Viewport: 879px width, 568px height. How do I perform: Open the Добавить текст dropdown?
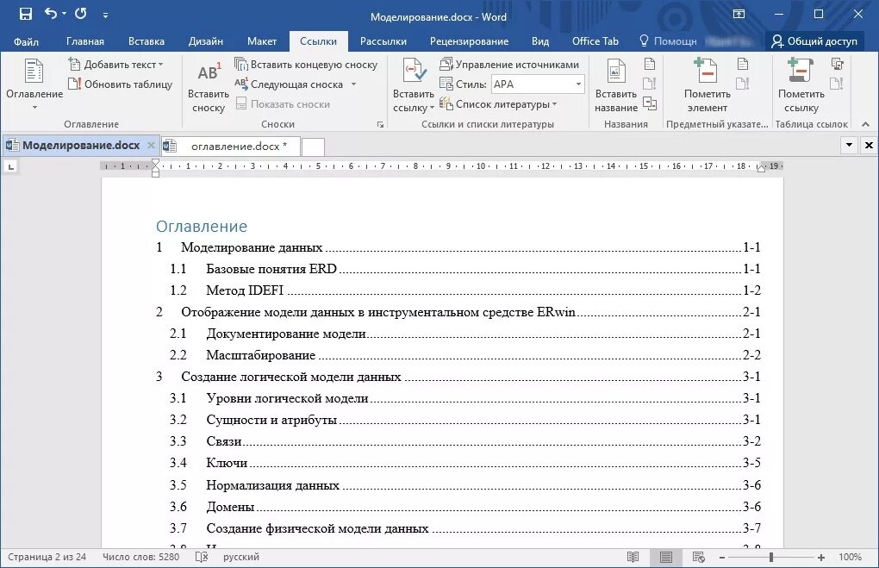pos(116,65)
